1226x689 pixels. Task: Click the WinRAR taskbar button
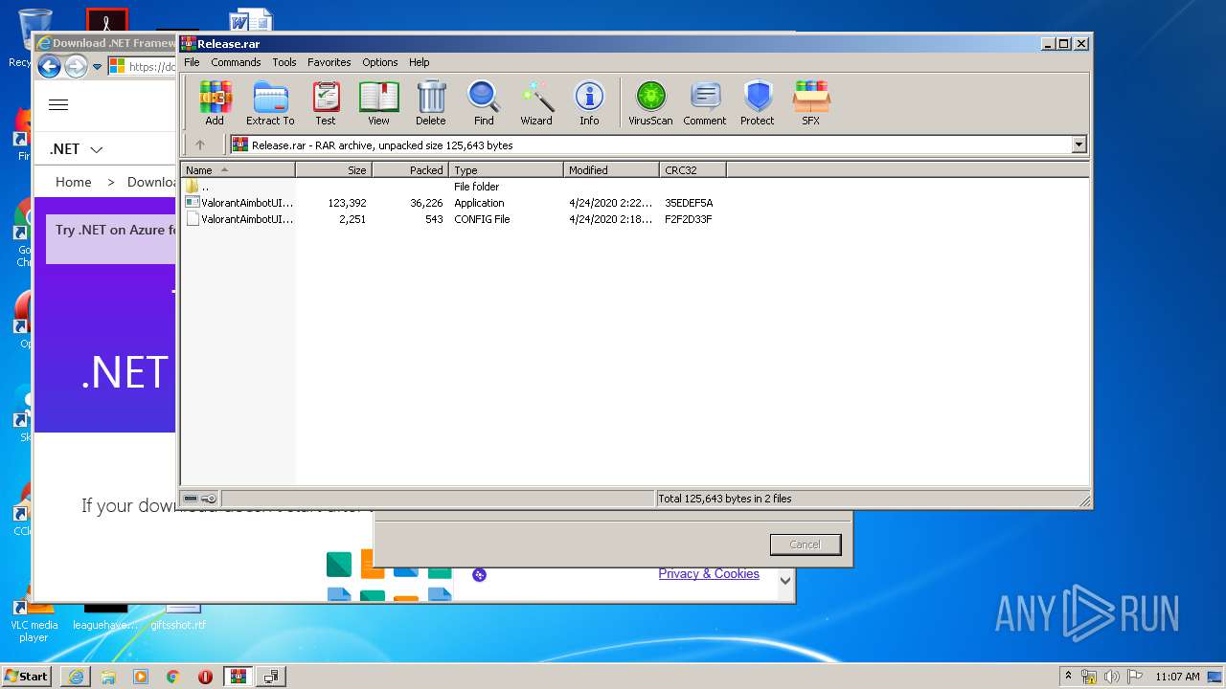[x=238, y=677]
